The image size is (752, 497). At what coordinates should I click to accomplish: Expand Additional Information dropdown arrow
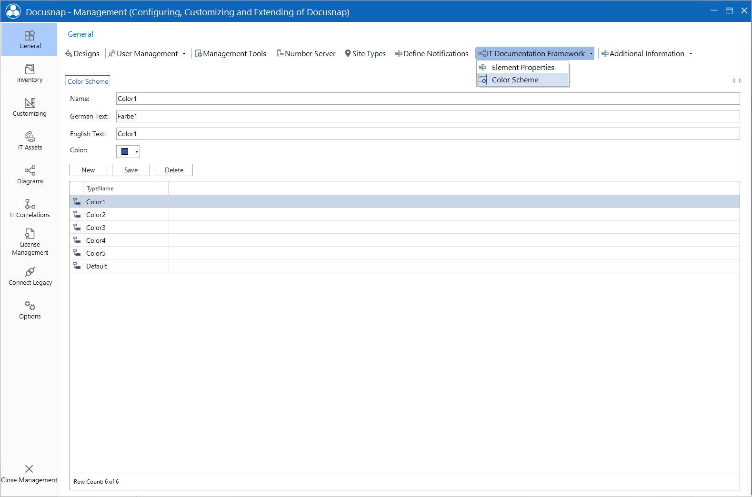click(691, 54)
